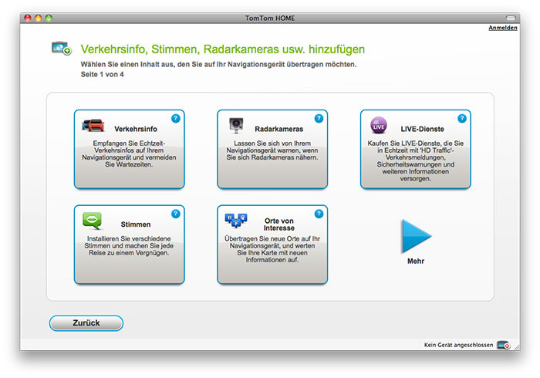Click the 'Seite 1 von 4' text

point(103,74)
